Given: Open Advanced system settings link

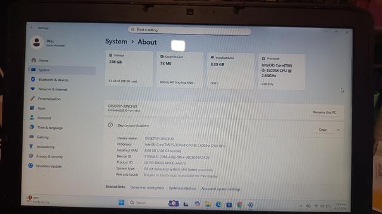Looking at the screenshot, I should (x=221, y=189).
